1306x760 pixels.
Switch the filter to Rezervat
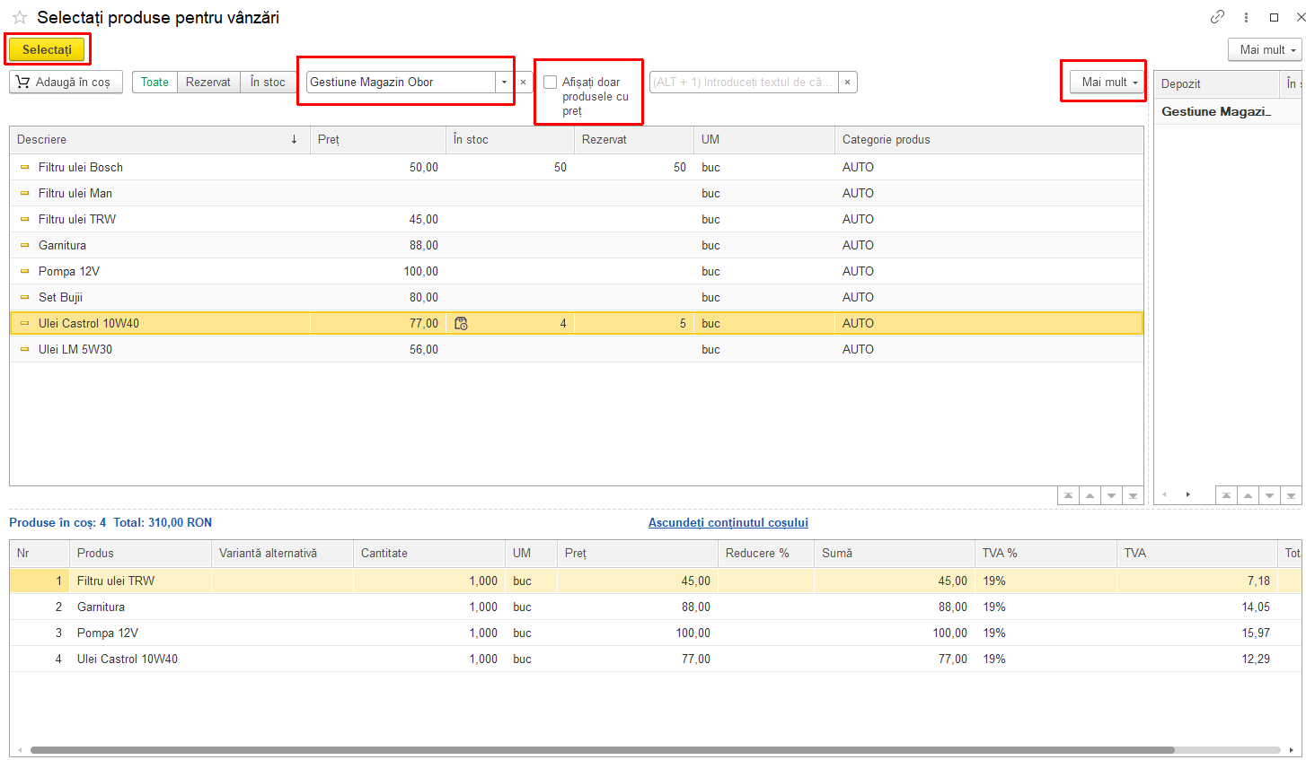[x=208, y=82]
